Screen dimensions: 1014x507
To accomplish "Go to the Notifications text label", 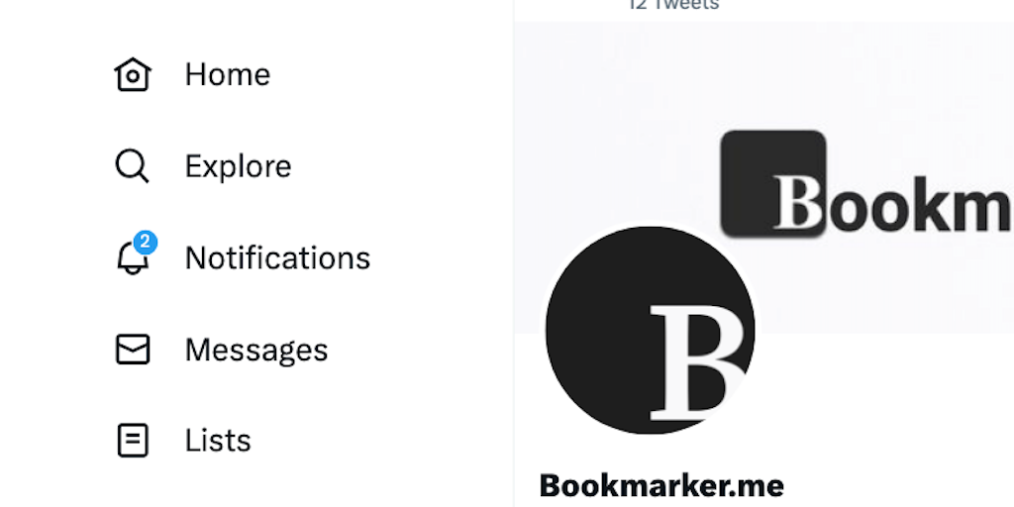I will click(x=277, y=258).
